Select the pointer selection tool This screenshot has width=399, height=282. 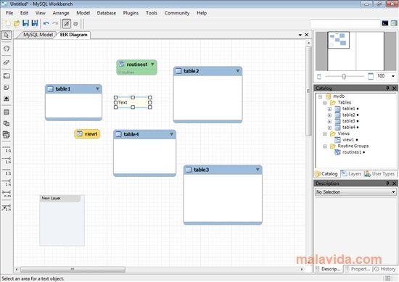click(x=7, y=35)
